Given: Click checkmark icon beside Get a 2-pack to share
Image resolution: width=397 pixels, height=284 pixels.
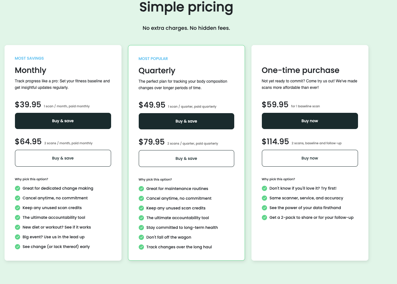Looking at the screenshot, I should click(x=264, y=218).
